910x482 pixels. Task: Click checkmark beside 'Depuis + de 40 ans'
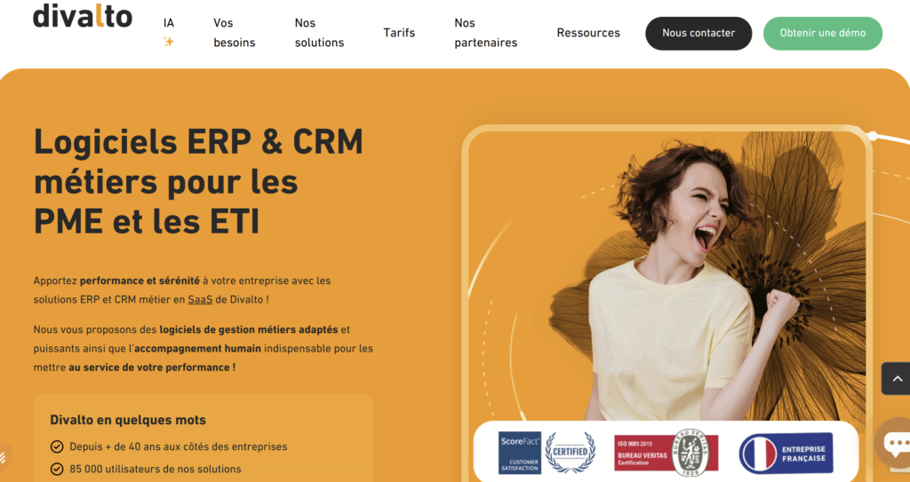click(57, 446)
